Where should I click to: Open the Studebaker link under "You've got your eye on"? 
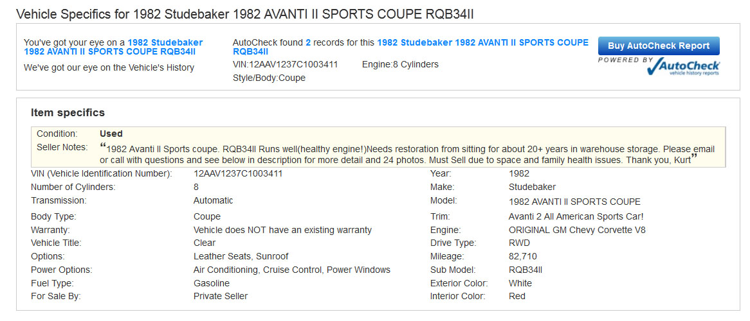point(113,47)
